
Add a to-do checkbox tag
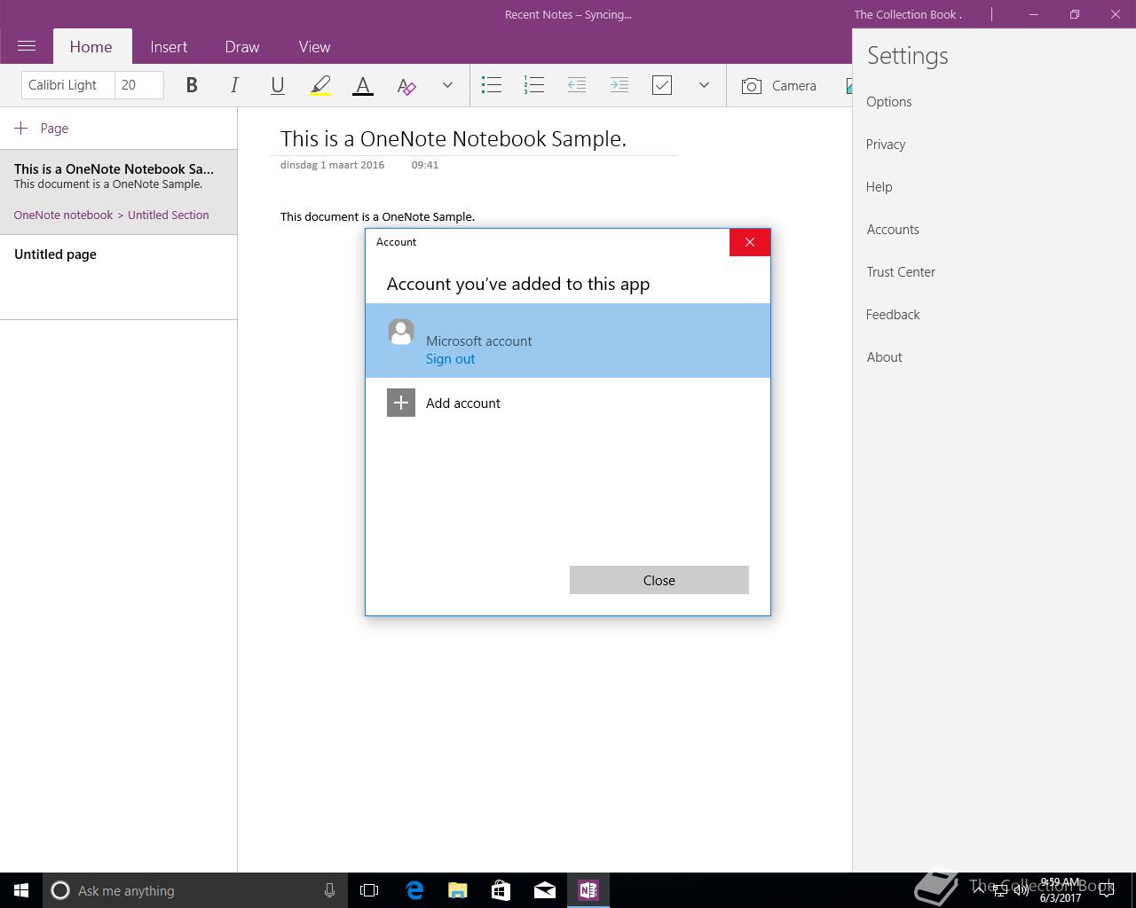coord(661,85)
